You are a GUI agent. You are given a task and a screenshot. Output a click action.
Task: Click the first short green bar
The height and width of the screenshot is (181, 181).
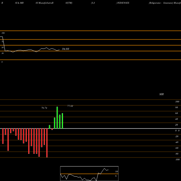click(50, 127)
